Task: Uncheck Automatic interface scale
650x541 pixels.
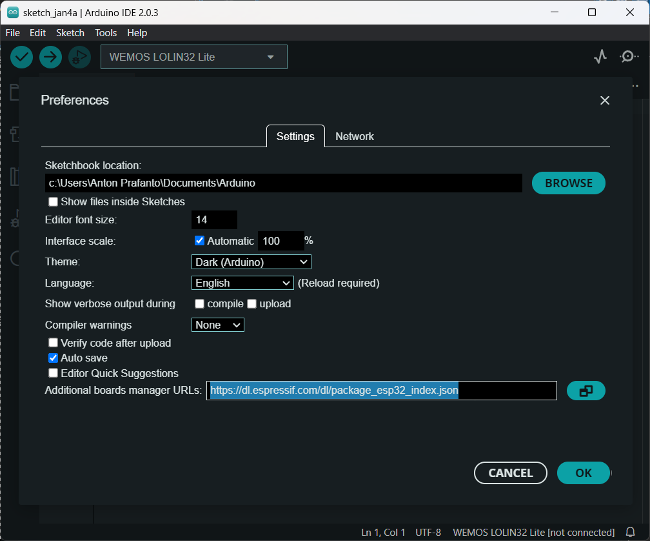Action: (199, 241)
